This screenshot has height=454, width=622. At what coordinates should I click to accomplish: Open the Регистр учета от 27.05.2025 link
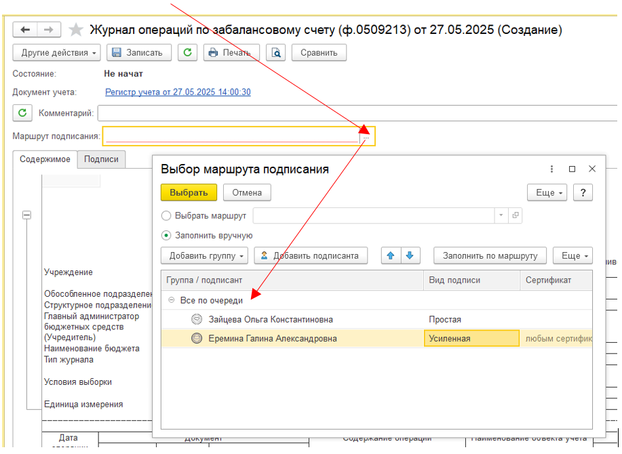pos(178,92)
